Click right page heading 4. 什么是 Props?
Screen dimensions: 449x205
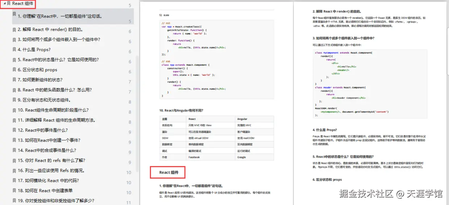tap(325, 130)
